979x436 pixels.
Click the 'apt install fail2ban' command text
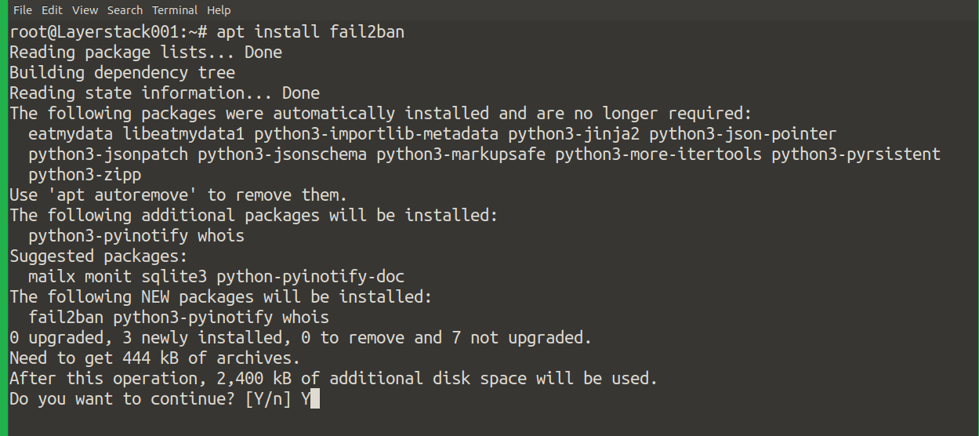(310, 32)
